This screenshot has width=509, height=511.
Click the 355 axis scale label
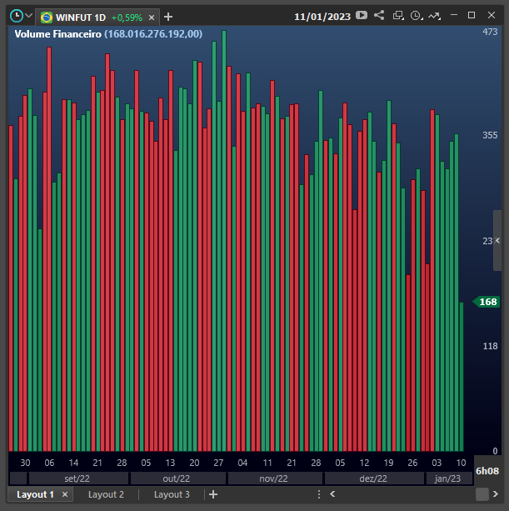[490, 135]
